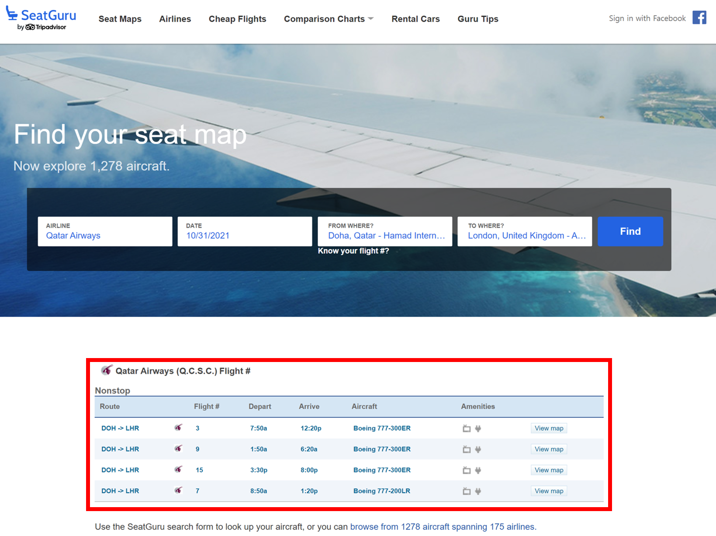Click the Arrive column header
The height and width of the screenshot is (536, 716).
pos(309,406)
